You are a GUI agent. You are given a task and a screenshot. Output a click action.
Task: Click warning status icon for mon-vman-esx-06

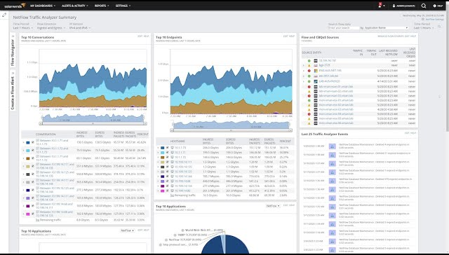[x=309, y=123]
